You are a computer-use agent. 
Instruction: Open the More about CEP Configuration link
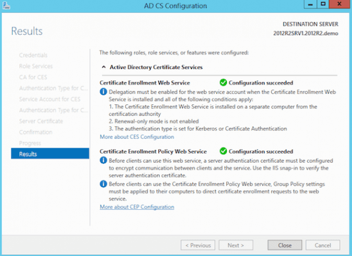click(137, 207)
